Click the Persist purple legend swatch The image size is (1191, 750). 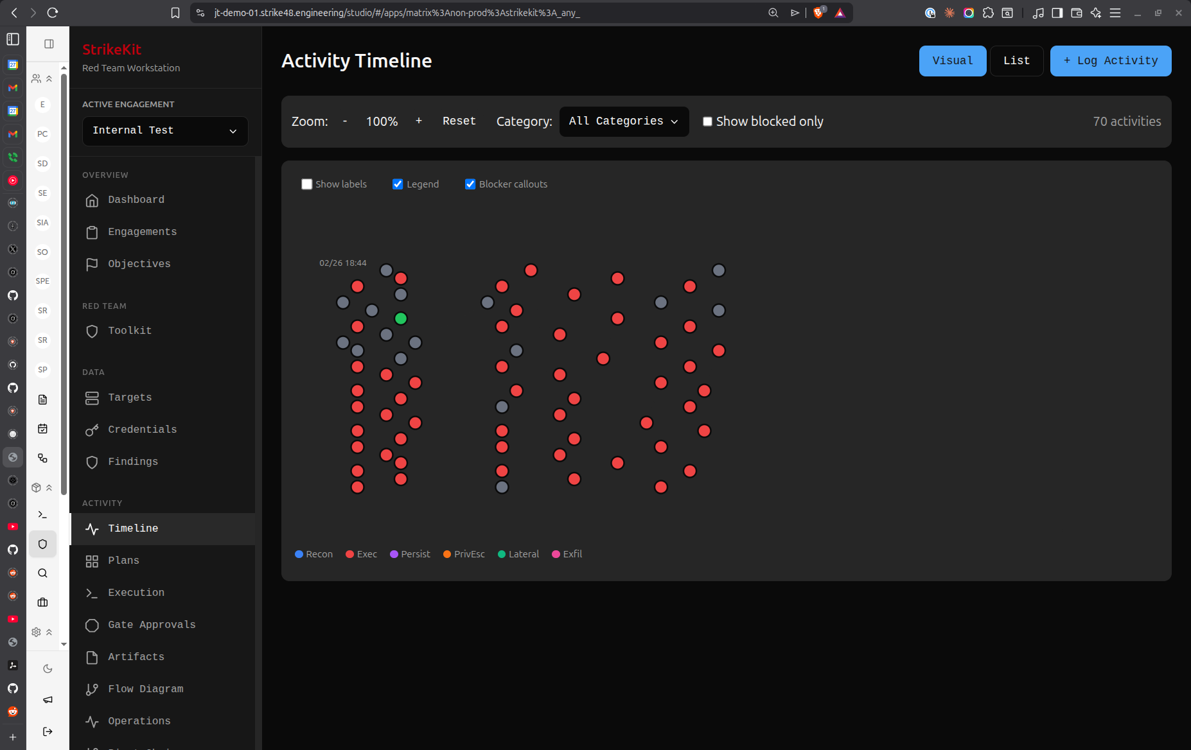click(394, 554)
